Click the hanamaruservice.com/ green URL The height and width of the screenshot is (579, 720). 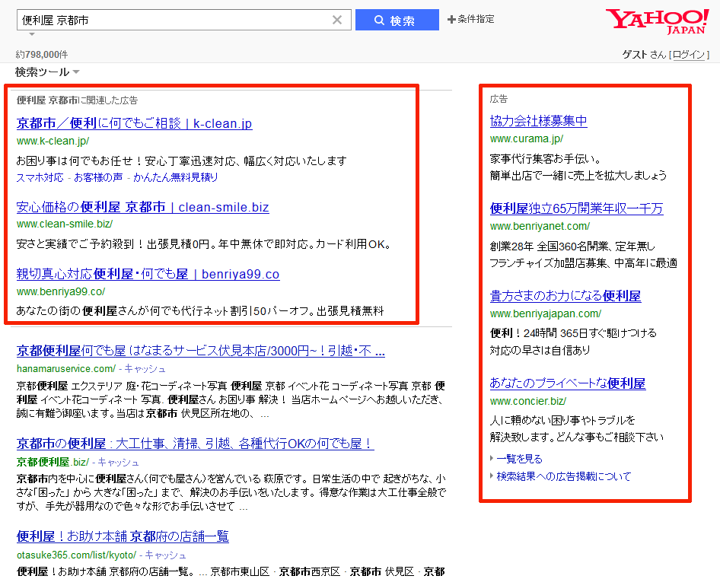(x=66, y=369)
